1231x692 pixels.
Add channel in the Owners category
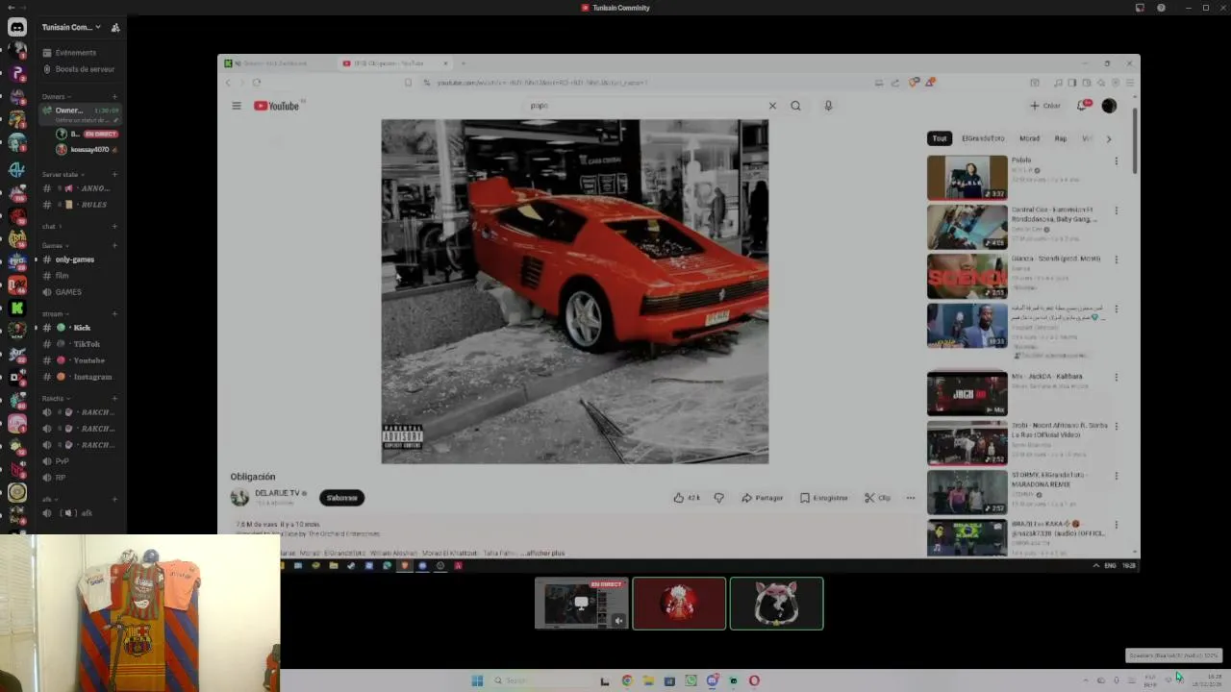(114, 96)
